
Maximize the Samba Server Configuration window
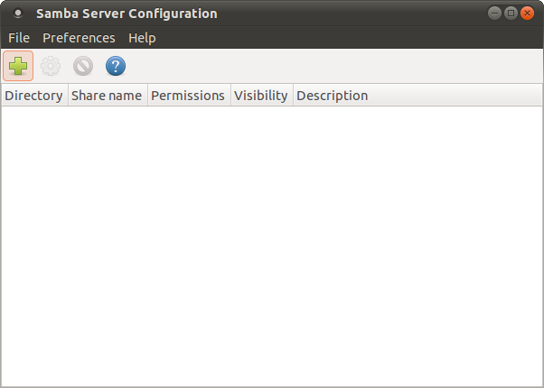click(x=511, y=14)
